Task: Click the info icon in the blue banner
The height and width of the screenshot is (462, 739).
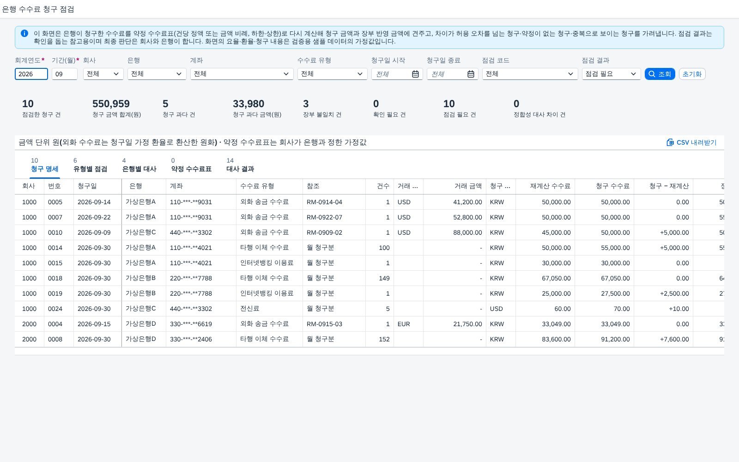Action: click(x=24, y=33)
